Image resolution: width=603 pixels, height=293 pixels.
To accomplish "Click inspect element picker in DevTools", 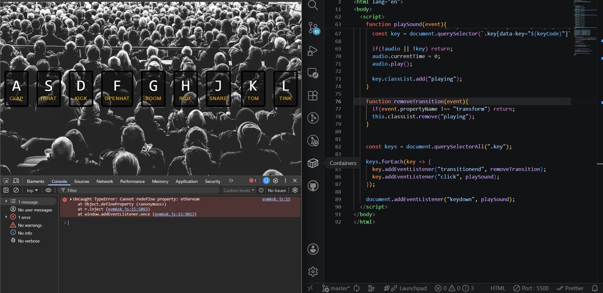I will click(x=6, y=181).
